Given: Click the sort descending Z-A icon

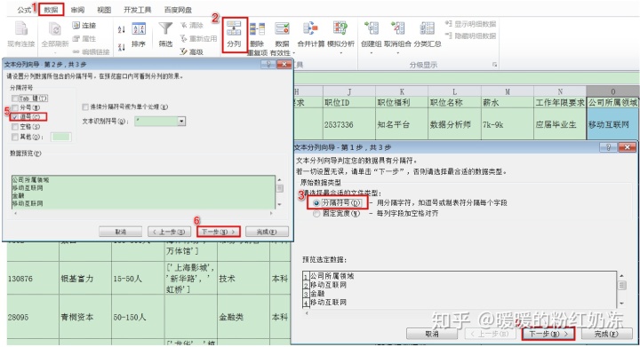Looking at the screenshot, I should coord(121,47).
